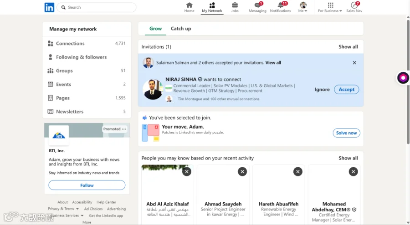
Task: Click the LinkedIn logo icon
Action: 49,7
